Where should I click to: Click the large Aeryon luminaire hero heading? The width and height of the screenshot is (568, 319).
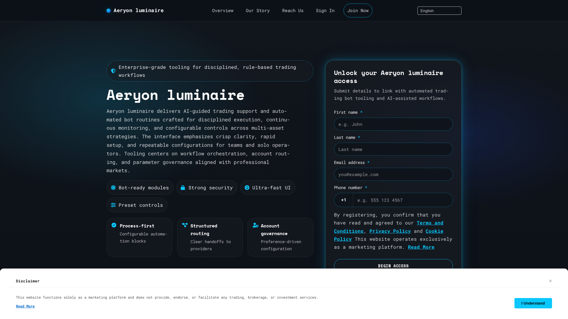175,95
